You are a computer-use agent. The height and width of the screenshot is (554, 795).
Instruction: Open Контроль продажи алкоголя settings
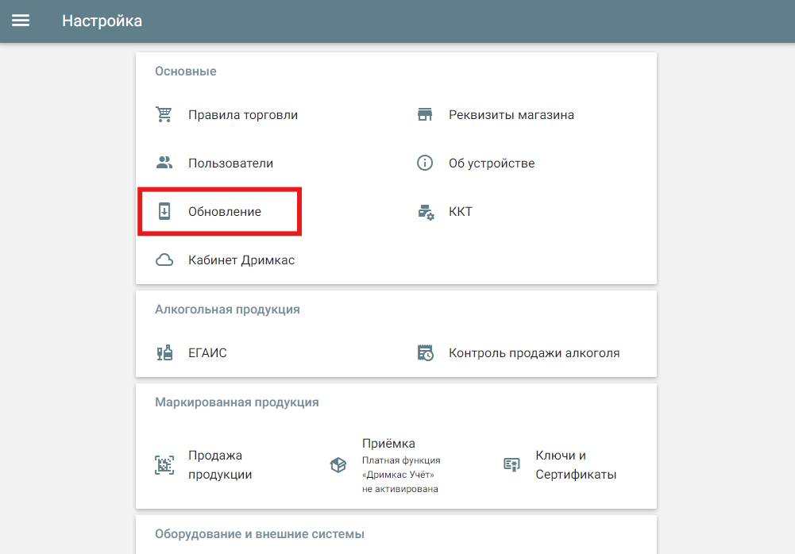click(x=534, y=352)
